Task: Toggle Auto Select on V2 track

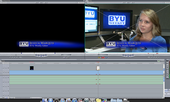Action: [8, 68]
